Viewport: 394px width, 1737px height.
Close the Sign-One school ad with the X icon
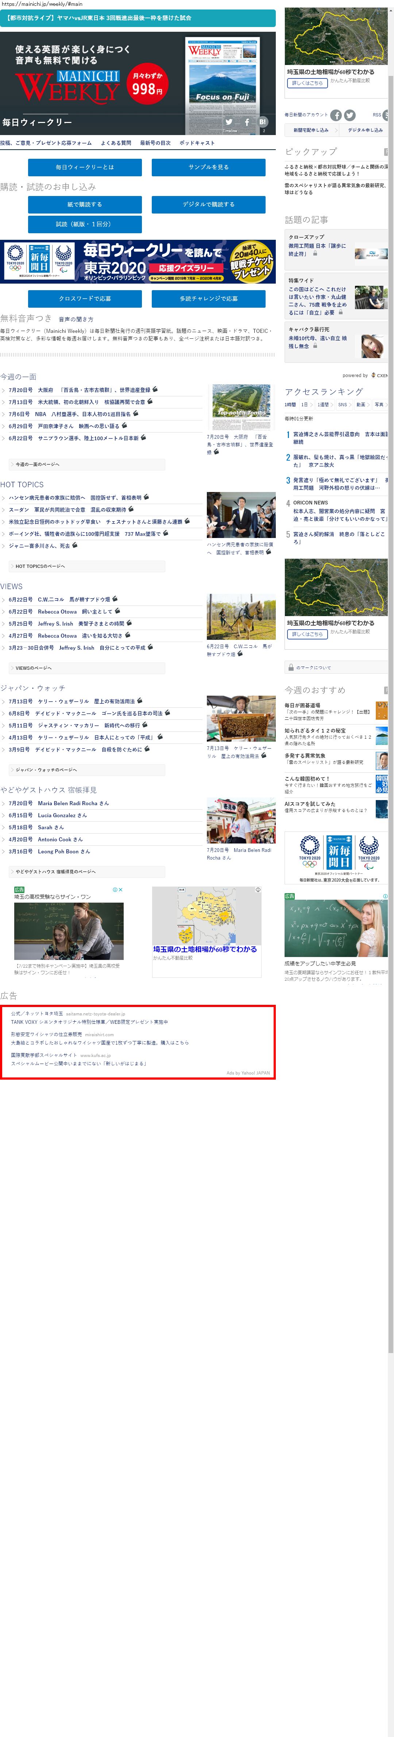click(x=120, y=890)
